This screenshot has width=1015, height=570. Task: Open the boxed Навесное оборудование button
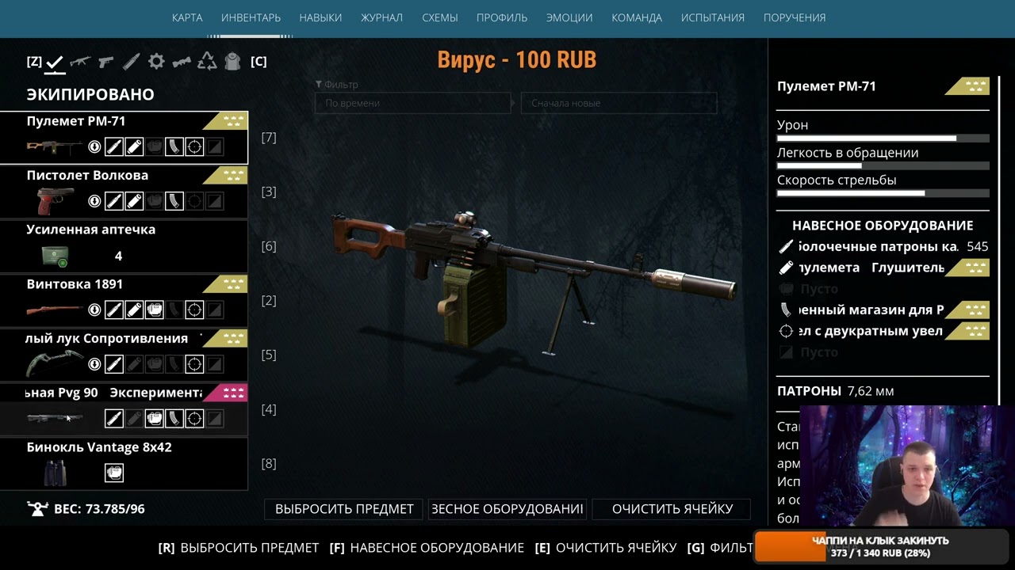point(507,509)
